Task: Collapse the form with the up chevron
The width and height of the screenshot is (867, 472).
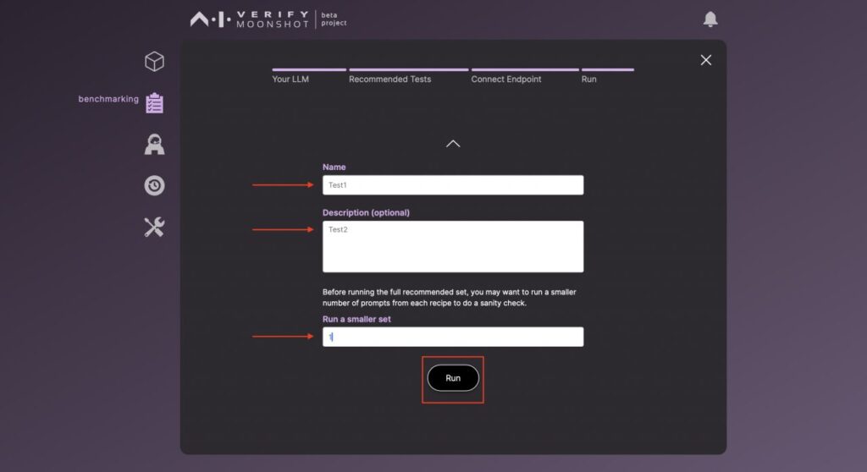Action: pyautogui.click(x=453, y=144)
